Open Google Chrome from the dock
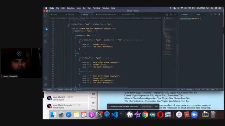Screen dimensions: 225x126 pos(145,114)
